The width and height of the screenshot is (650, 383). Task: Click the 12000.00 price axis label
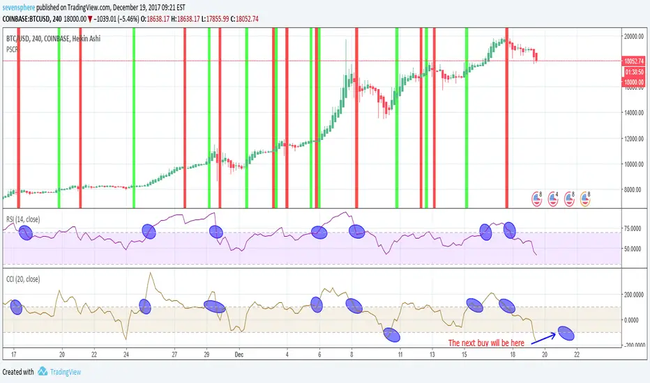coord(634,139)
